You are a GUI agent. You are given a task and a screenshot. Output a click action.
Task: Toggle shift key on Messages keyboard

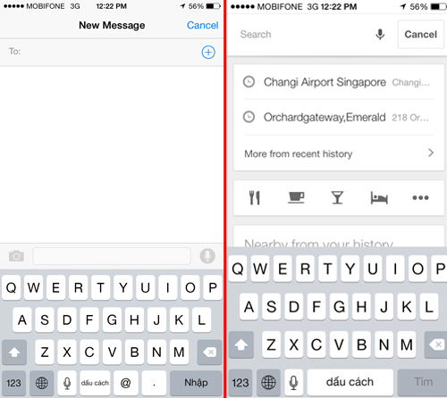click(x=14, y=352)
